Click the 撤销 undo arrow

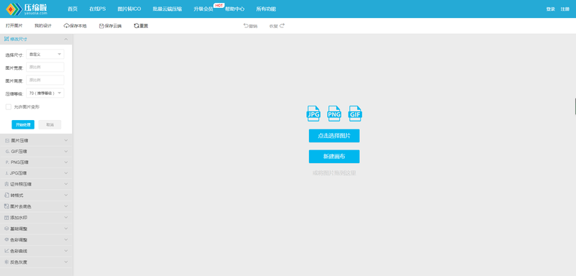246,26
